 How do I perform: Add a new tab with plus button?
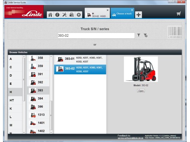coord(138,15)
